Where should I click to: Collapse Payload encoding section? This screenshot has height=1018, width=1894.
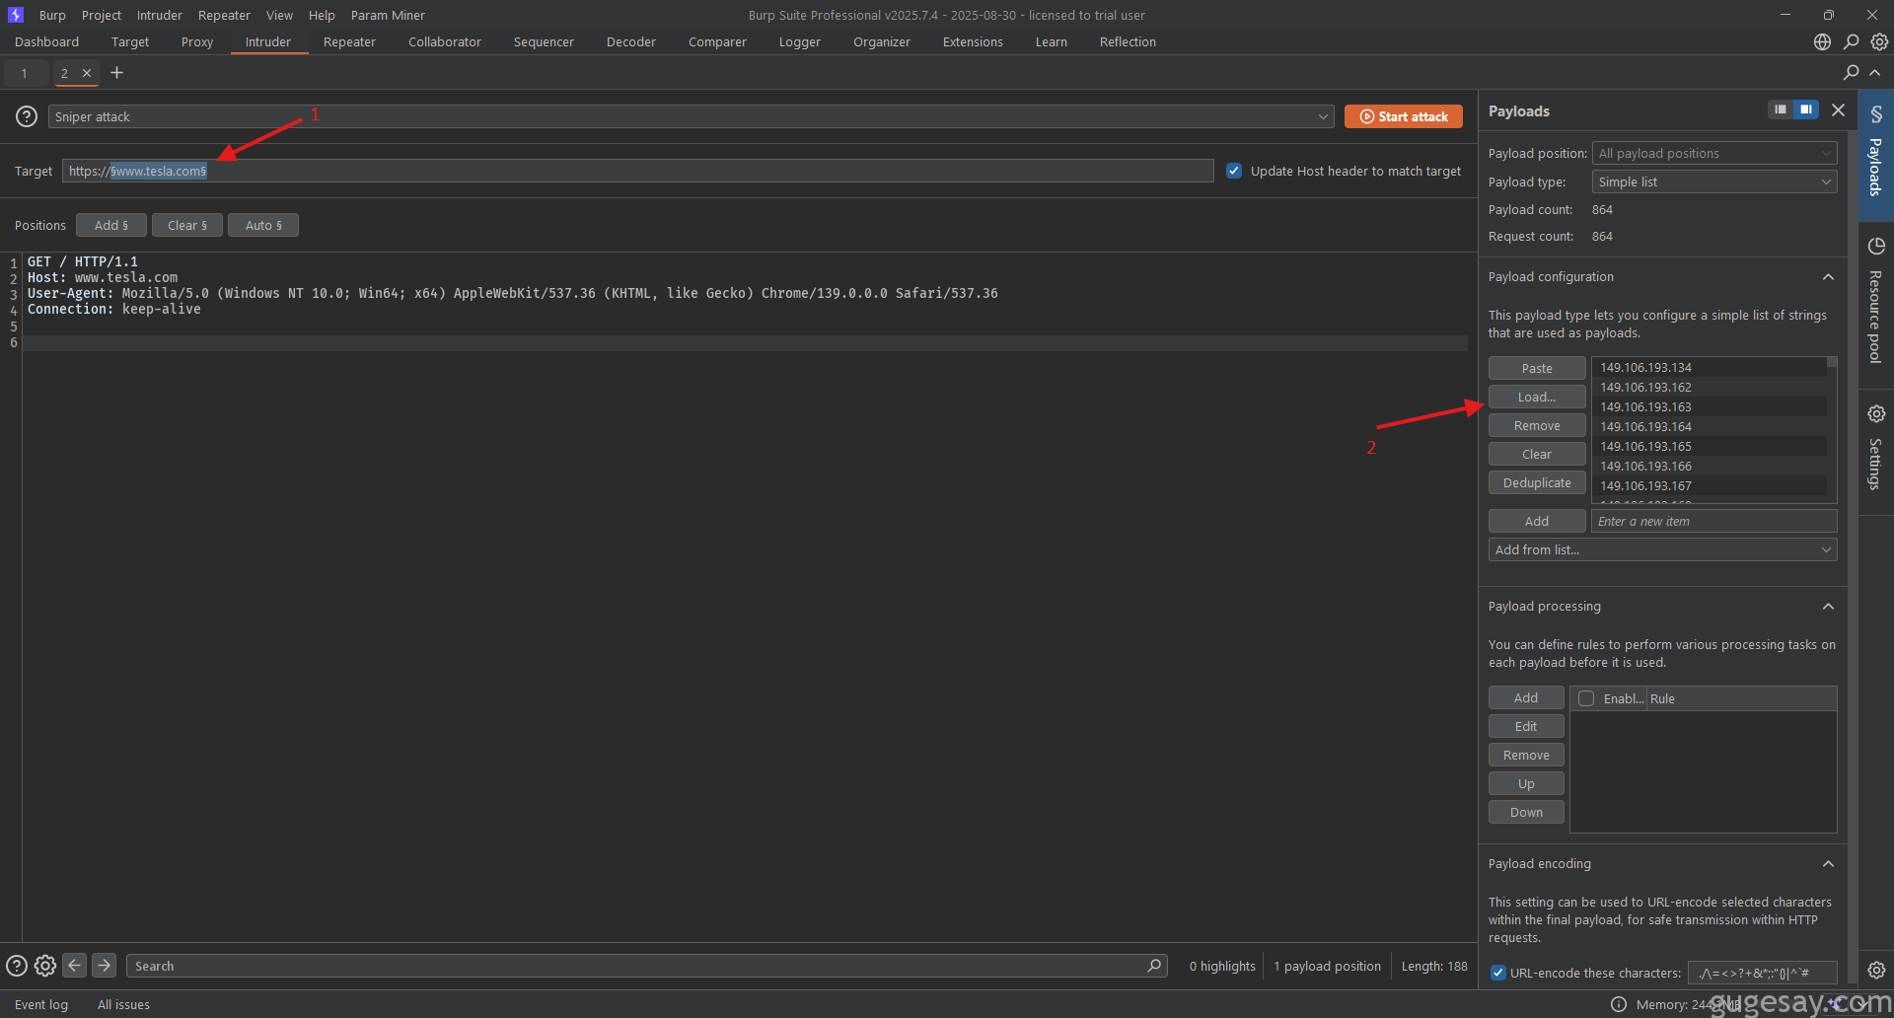click(1828, 864)
